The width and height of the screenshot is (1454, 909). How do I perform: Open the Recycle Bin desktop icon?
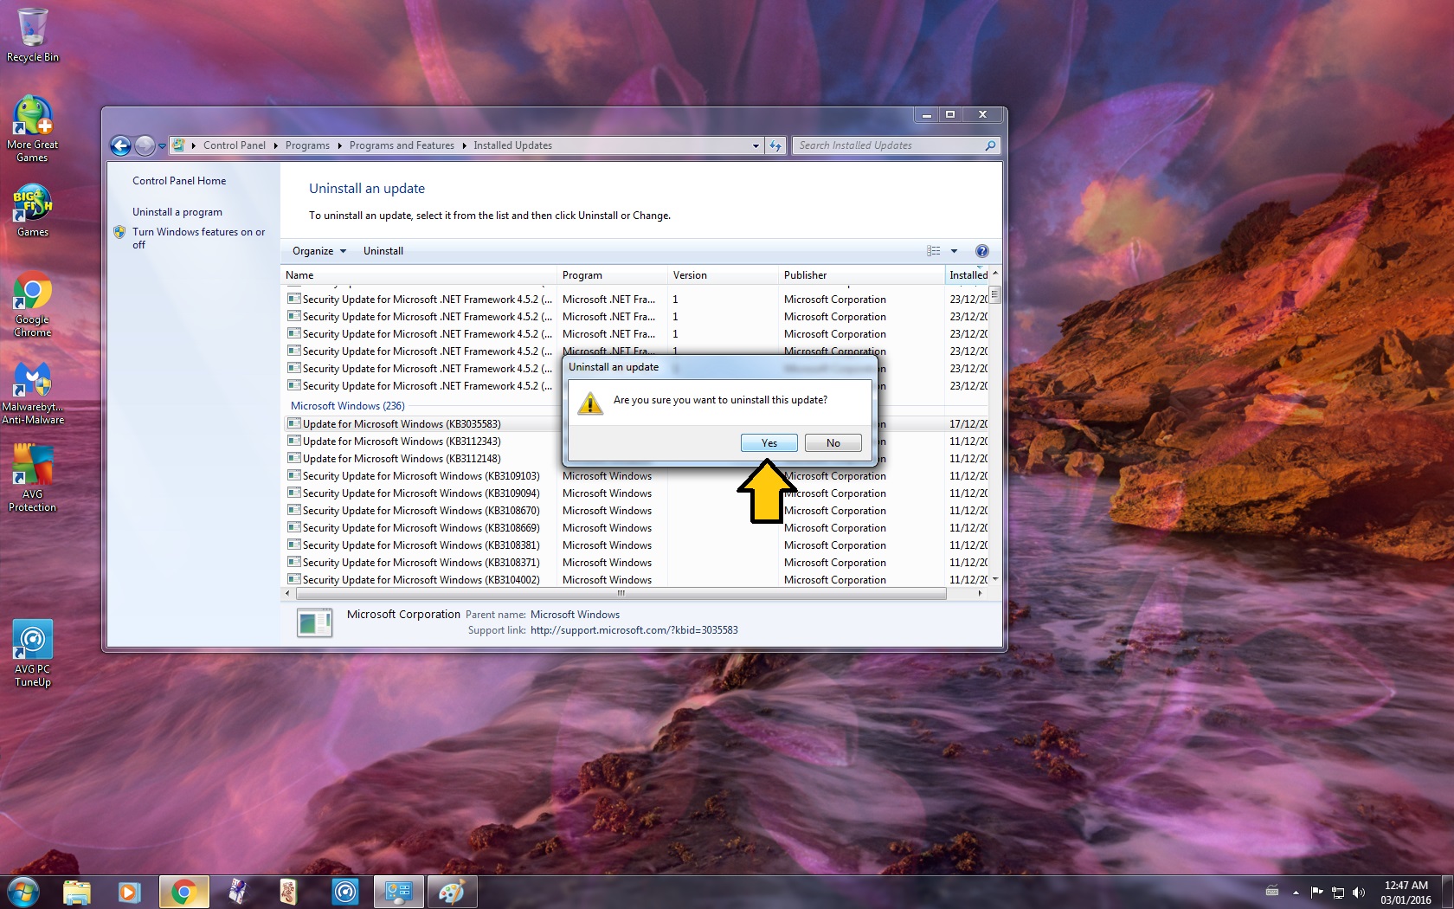click(x=33, y=35)
